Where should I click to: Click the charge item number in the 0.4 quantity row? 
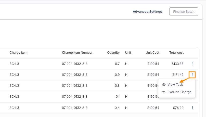pyautogui.click(x=75, y=108)
